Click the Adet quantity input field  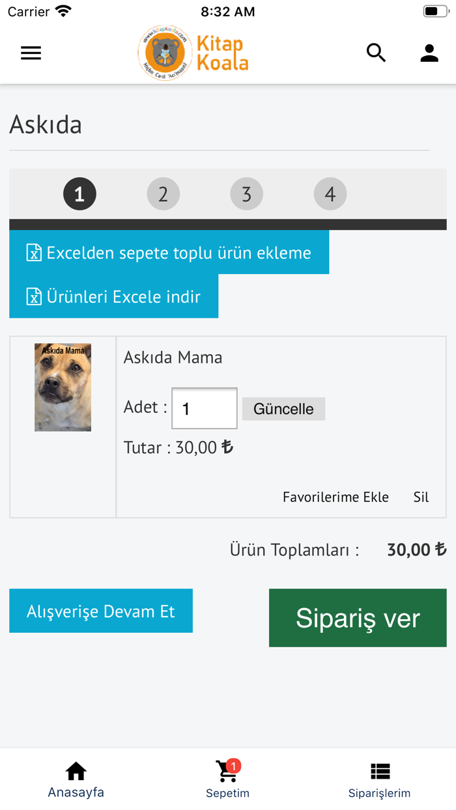(x=204, y=408)
